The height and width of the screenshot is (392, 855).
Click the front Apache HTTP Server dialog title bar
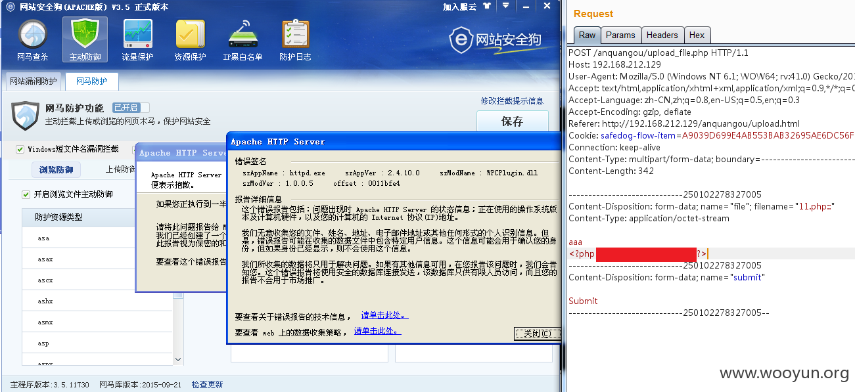[x=394, y=141]
